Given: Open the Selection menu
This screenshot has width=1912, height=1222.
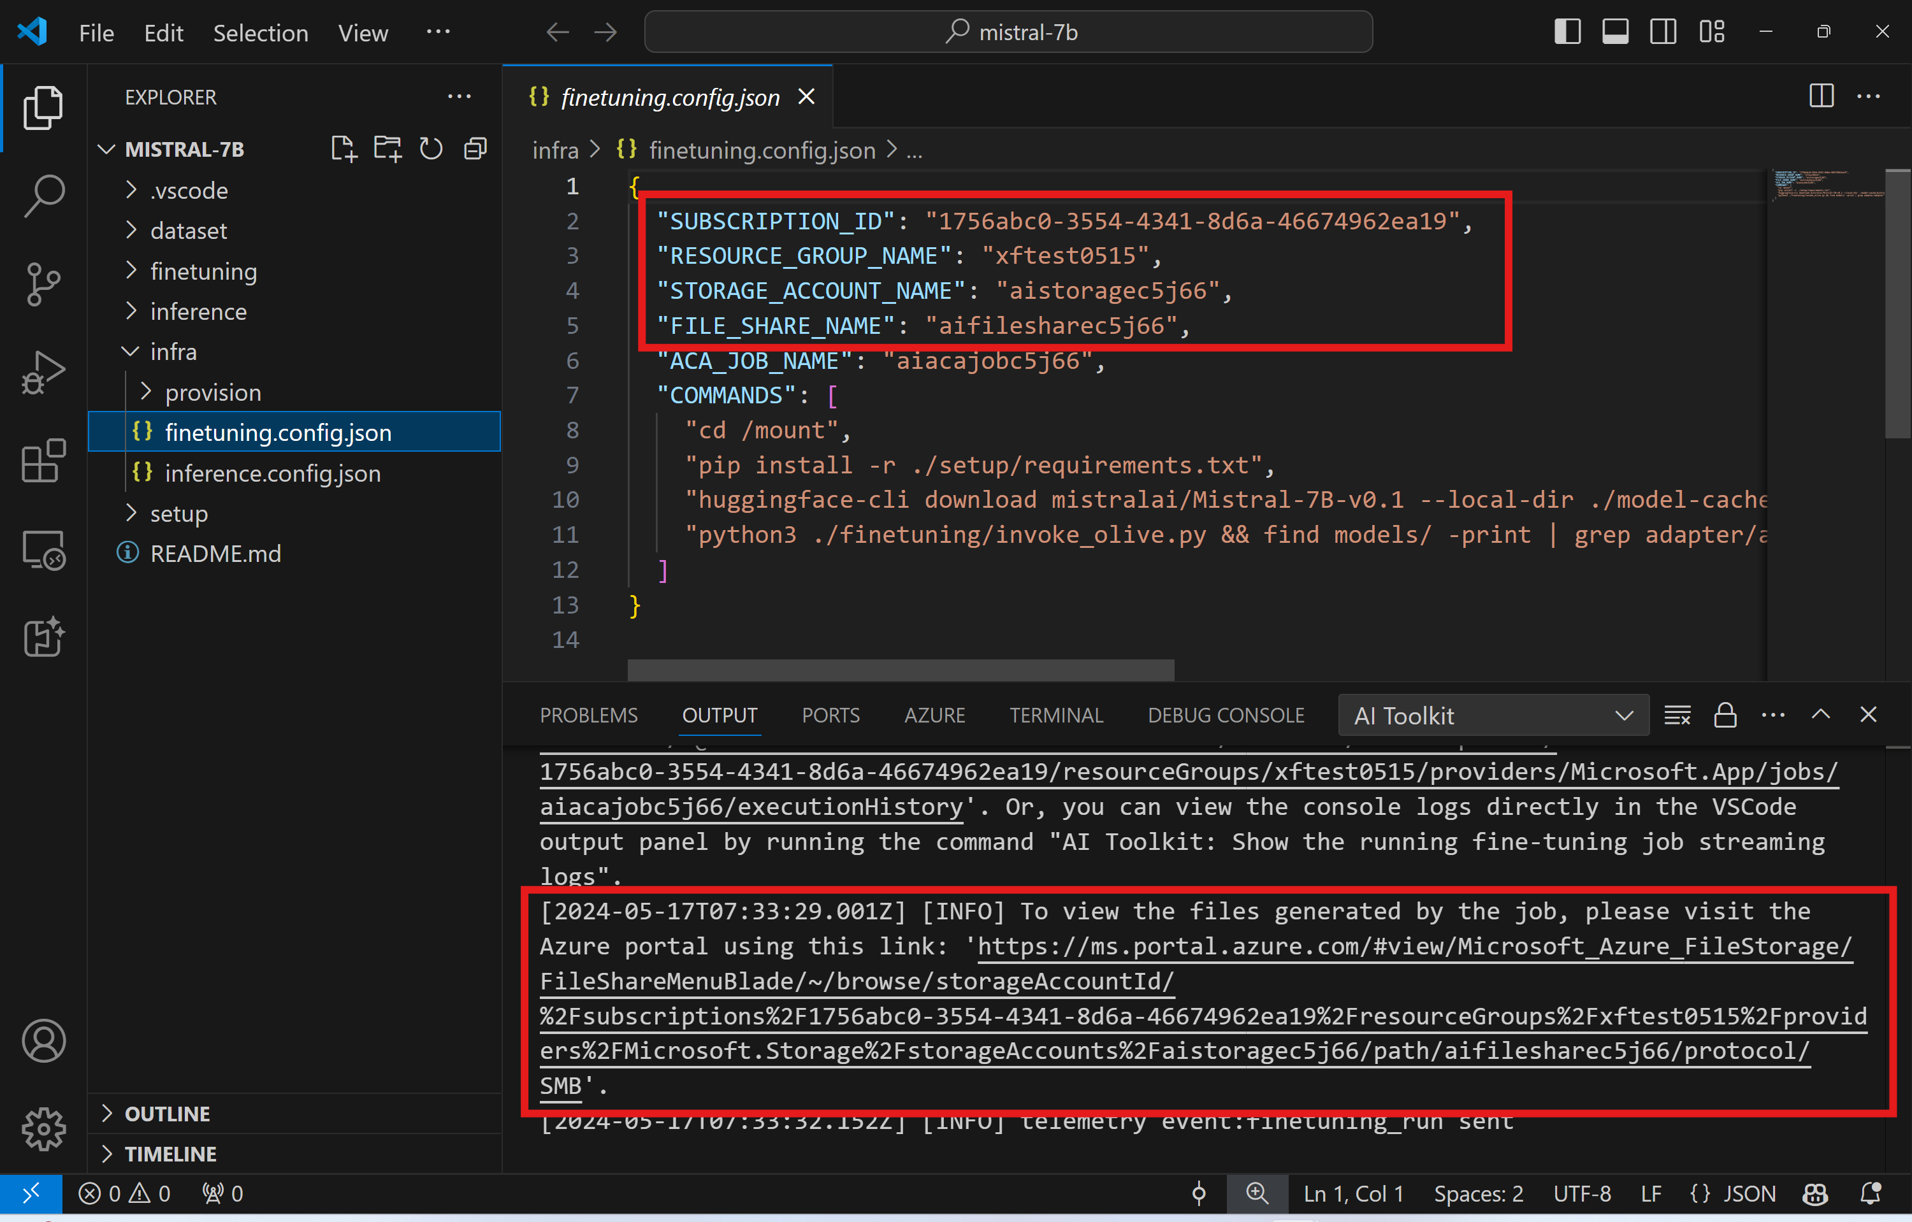Looking at the screenshot, I should point(261,32).
